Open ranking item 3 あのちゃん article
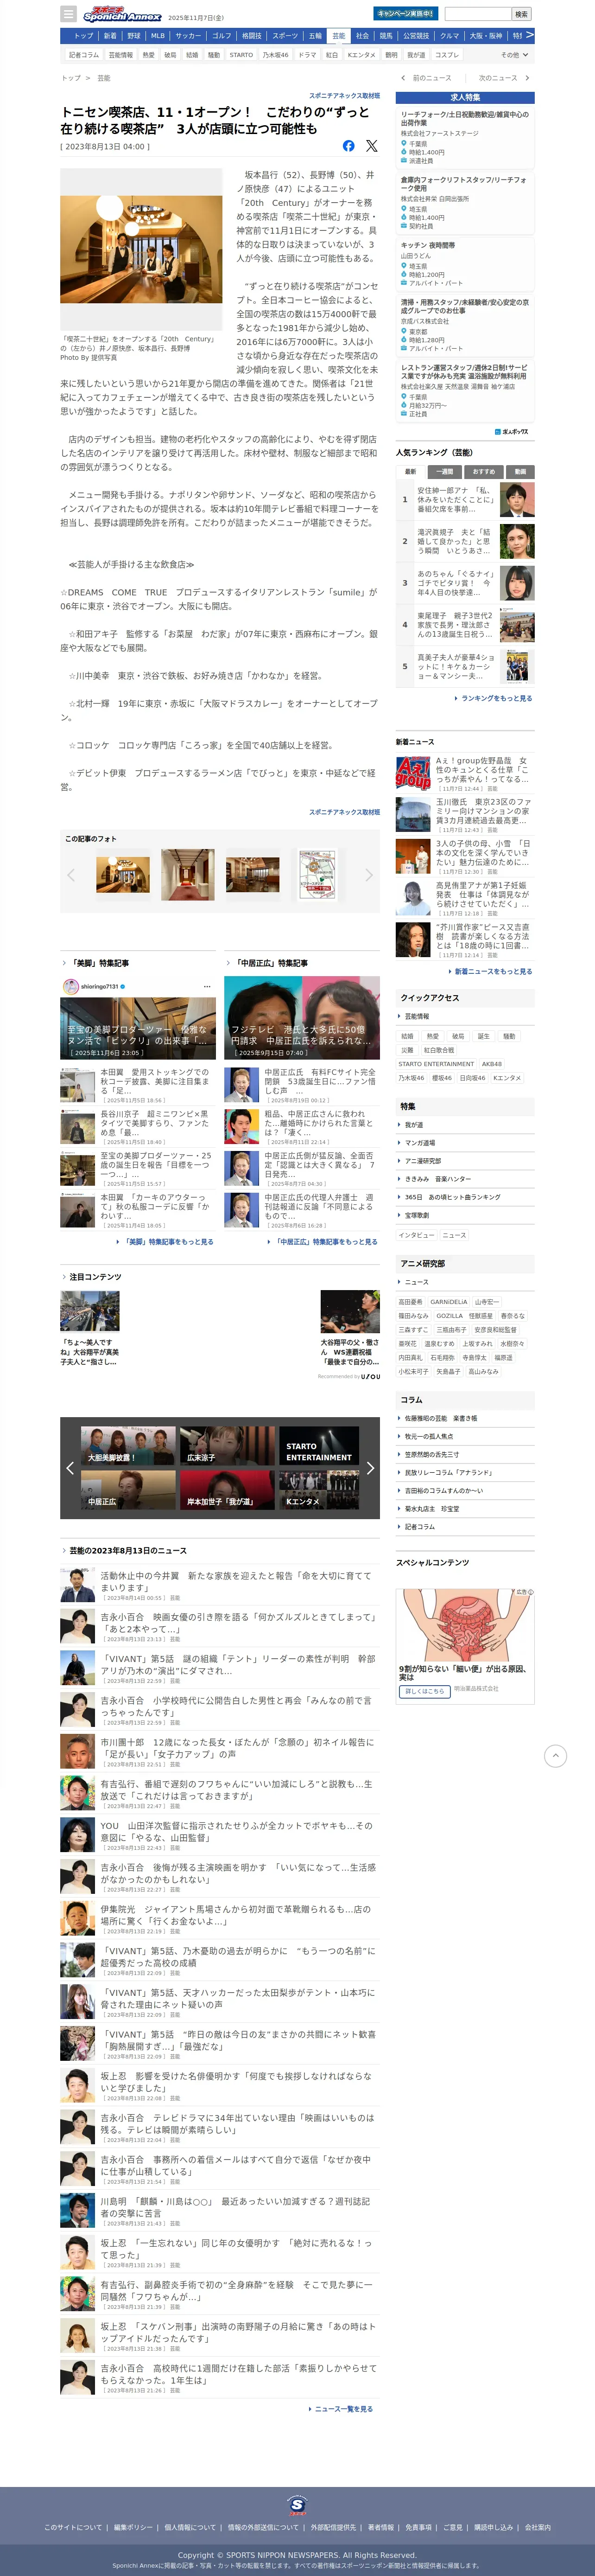The image size is (595, 2576). click(x=465, y=583)
